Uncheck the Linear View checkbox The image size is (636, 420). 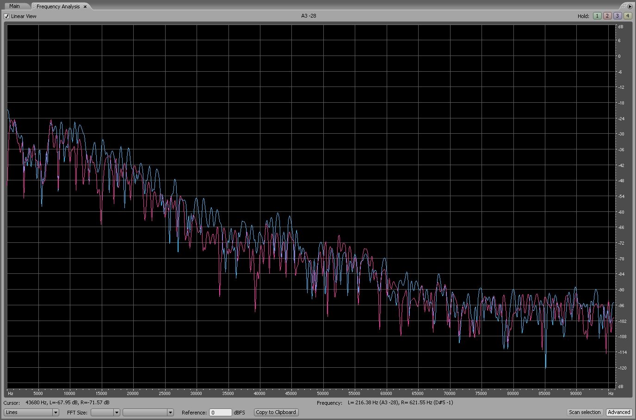click(6, 16)
